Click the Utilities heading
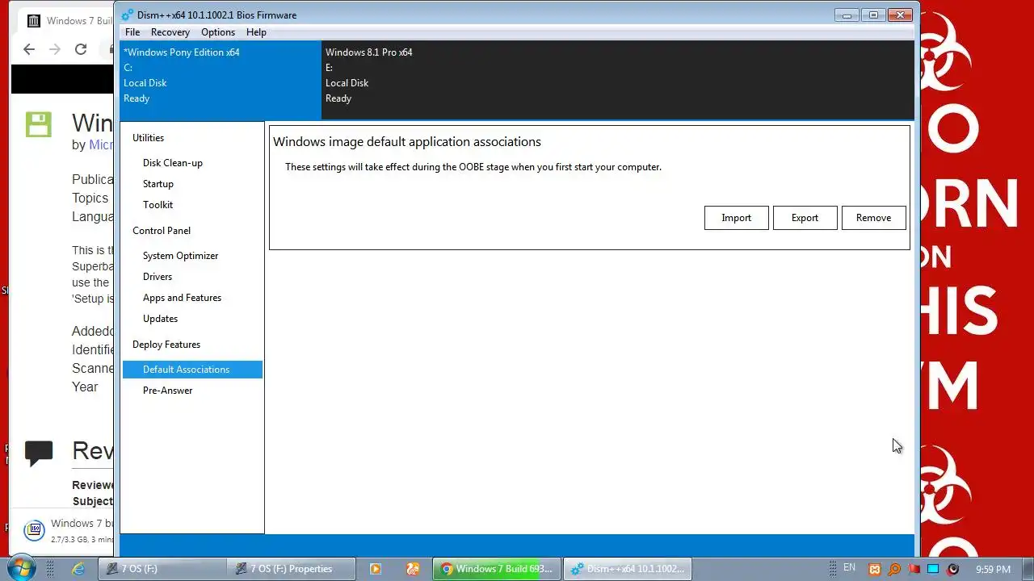1034x581 pixels. pos(148,138)
